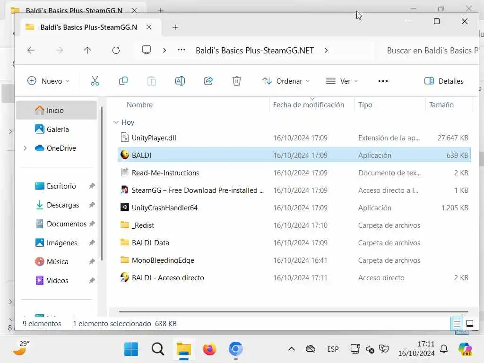Open Música in the sidebar

(x=57, y=261)
